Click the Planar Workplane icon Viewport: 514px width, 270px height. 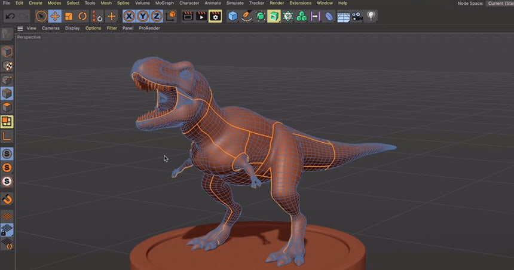click(x=7, y=244)
